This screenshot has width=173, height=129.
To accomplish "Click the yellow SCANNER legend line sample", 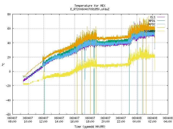I will click(x=161, y=31).
